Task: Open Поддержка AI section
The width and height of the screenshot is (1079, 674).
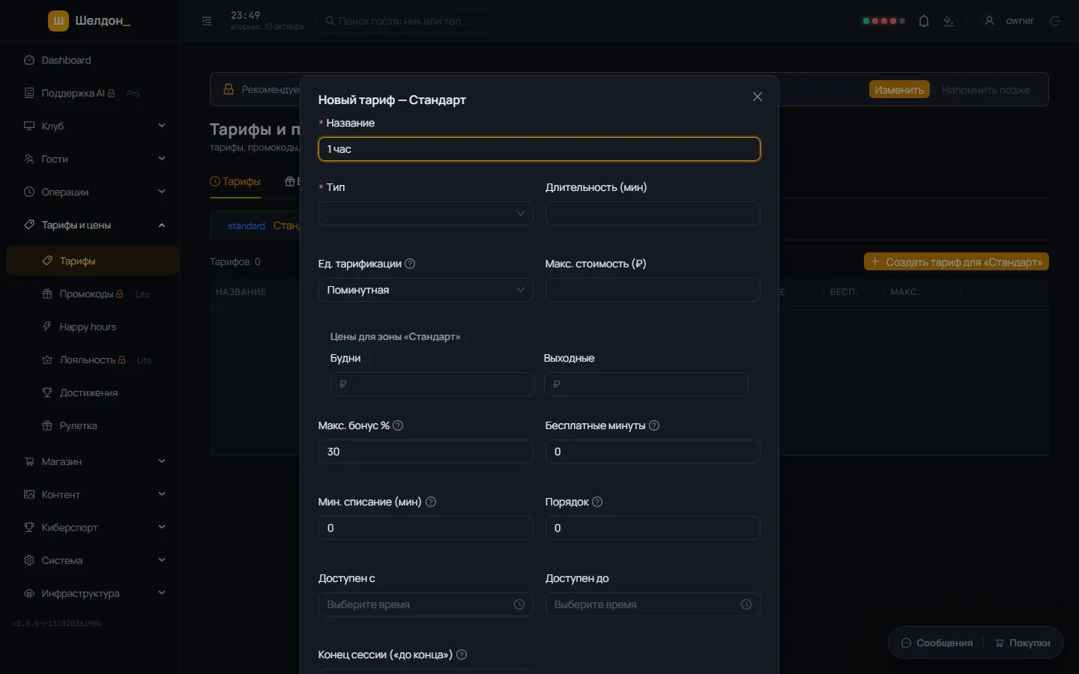Action: [90, 93]
